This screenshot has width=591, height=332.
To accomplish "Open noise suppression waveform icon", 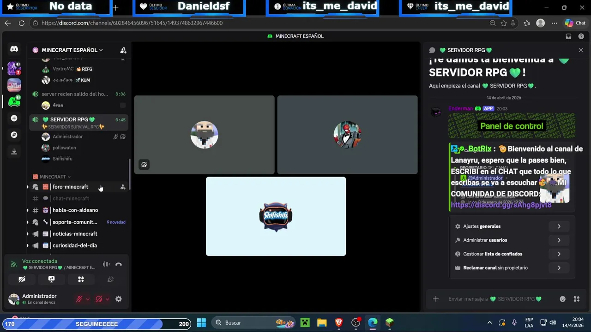I will 106,265.
